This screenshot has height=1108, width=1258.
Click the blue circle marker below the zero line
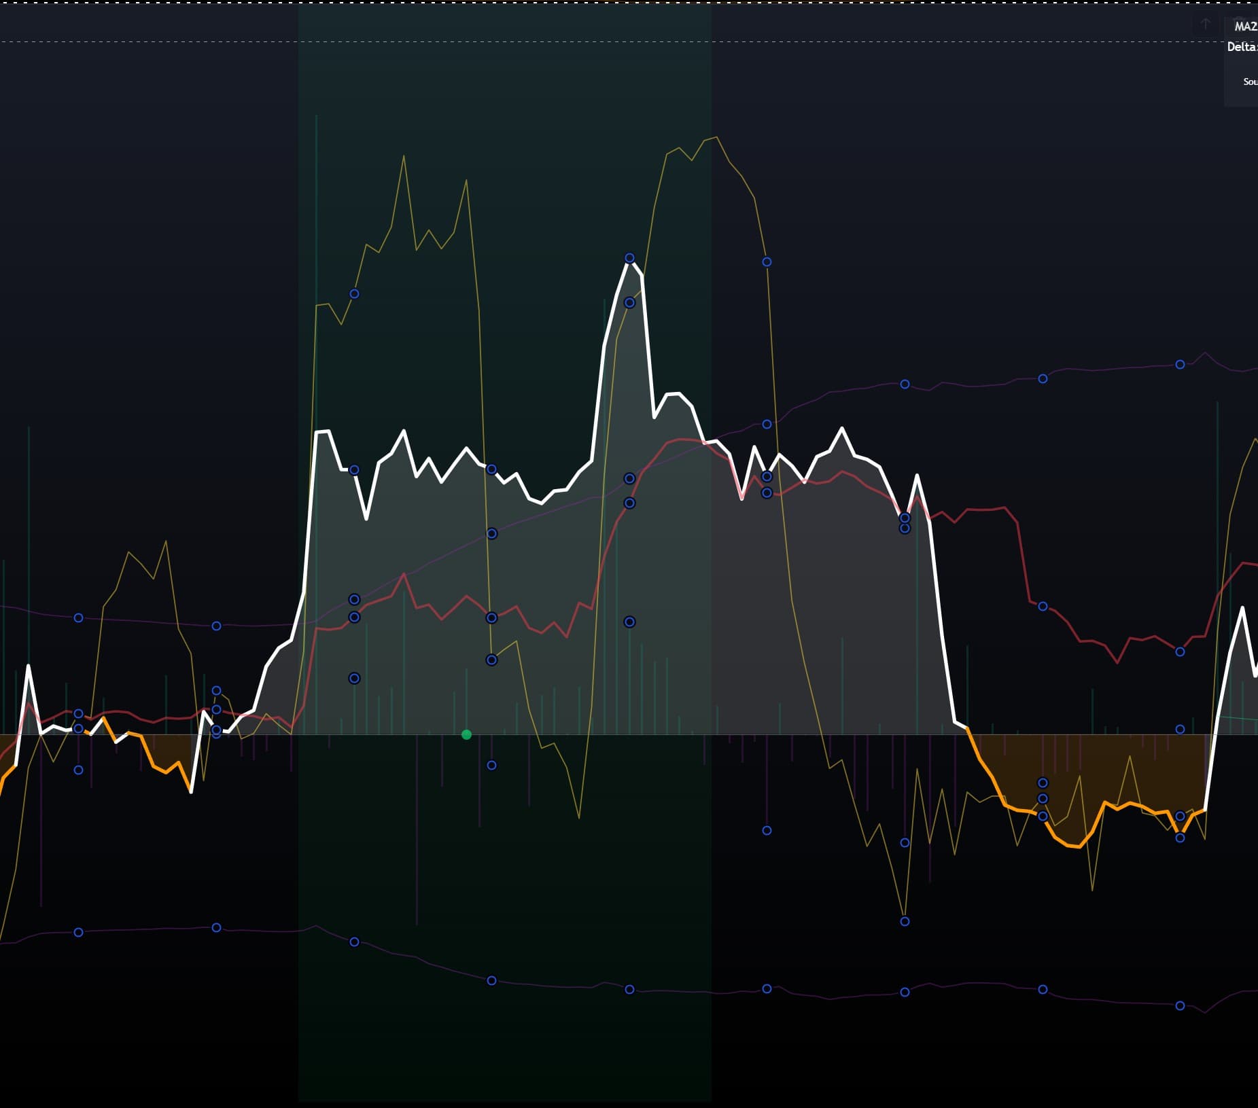pos(491,764)
